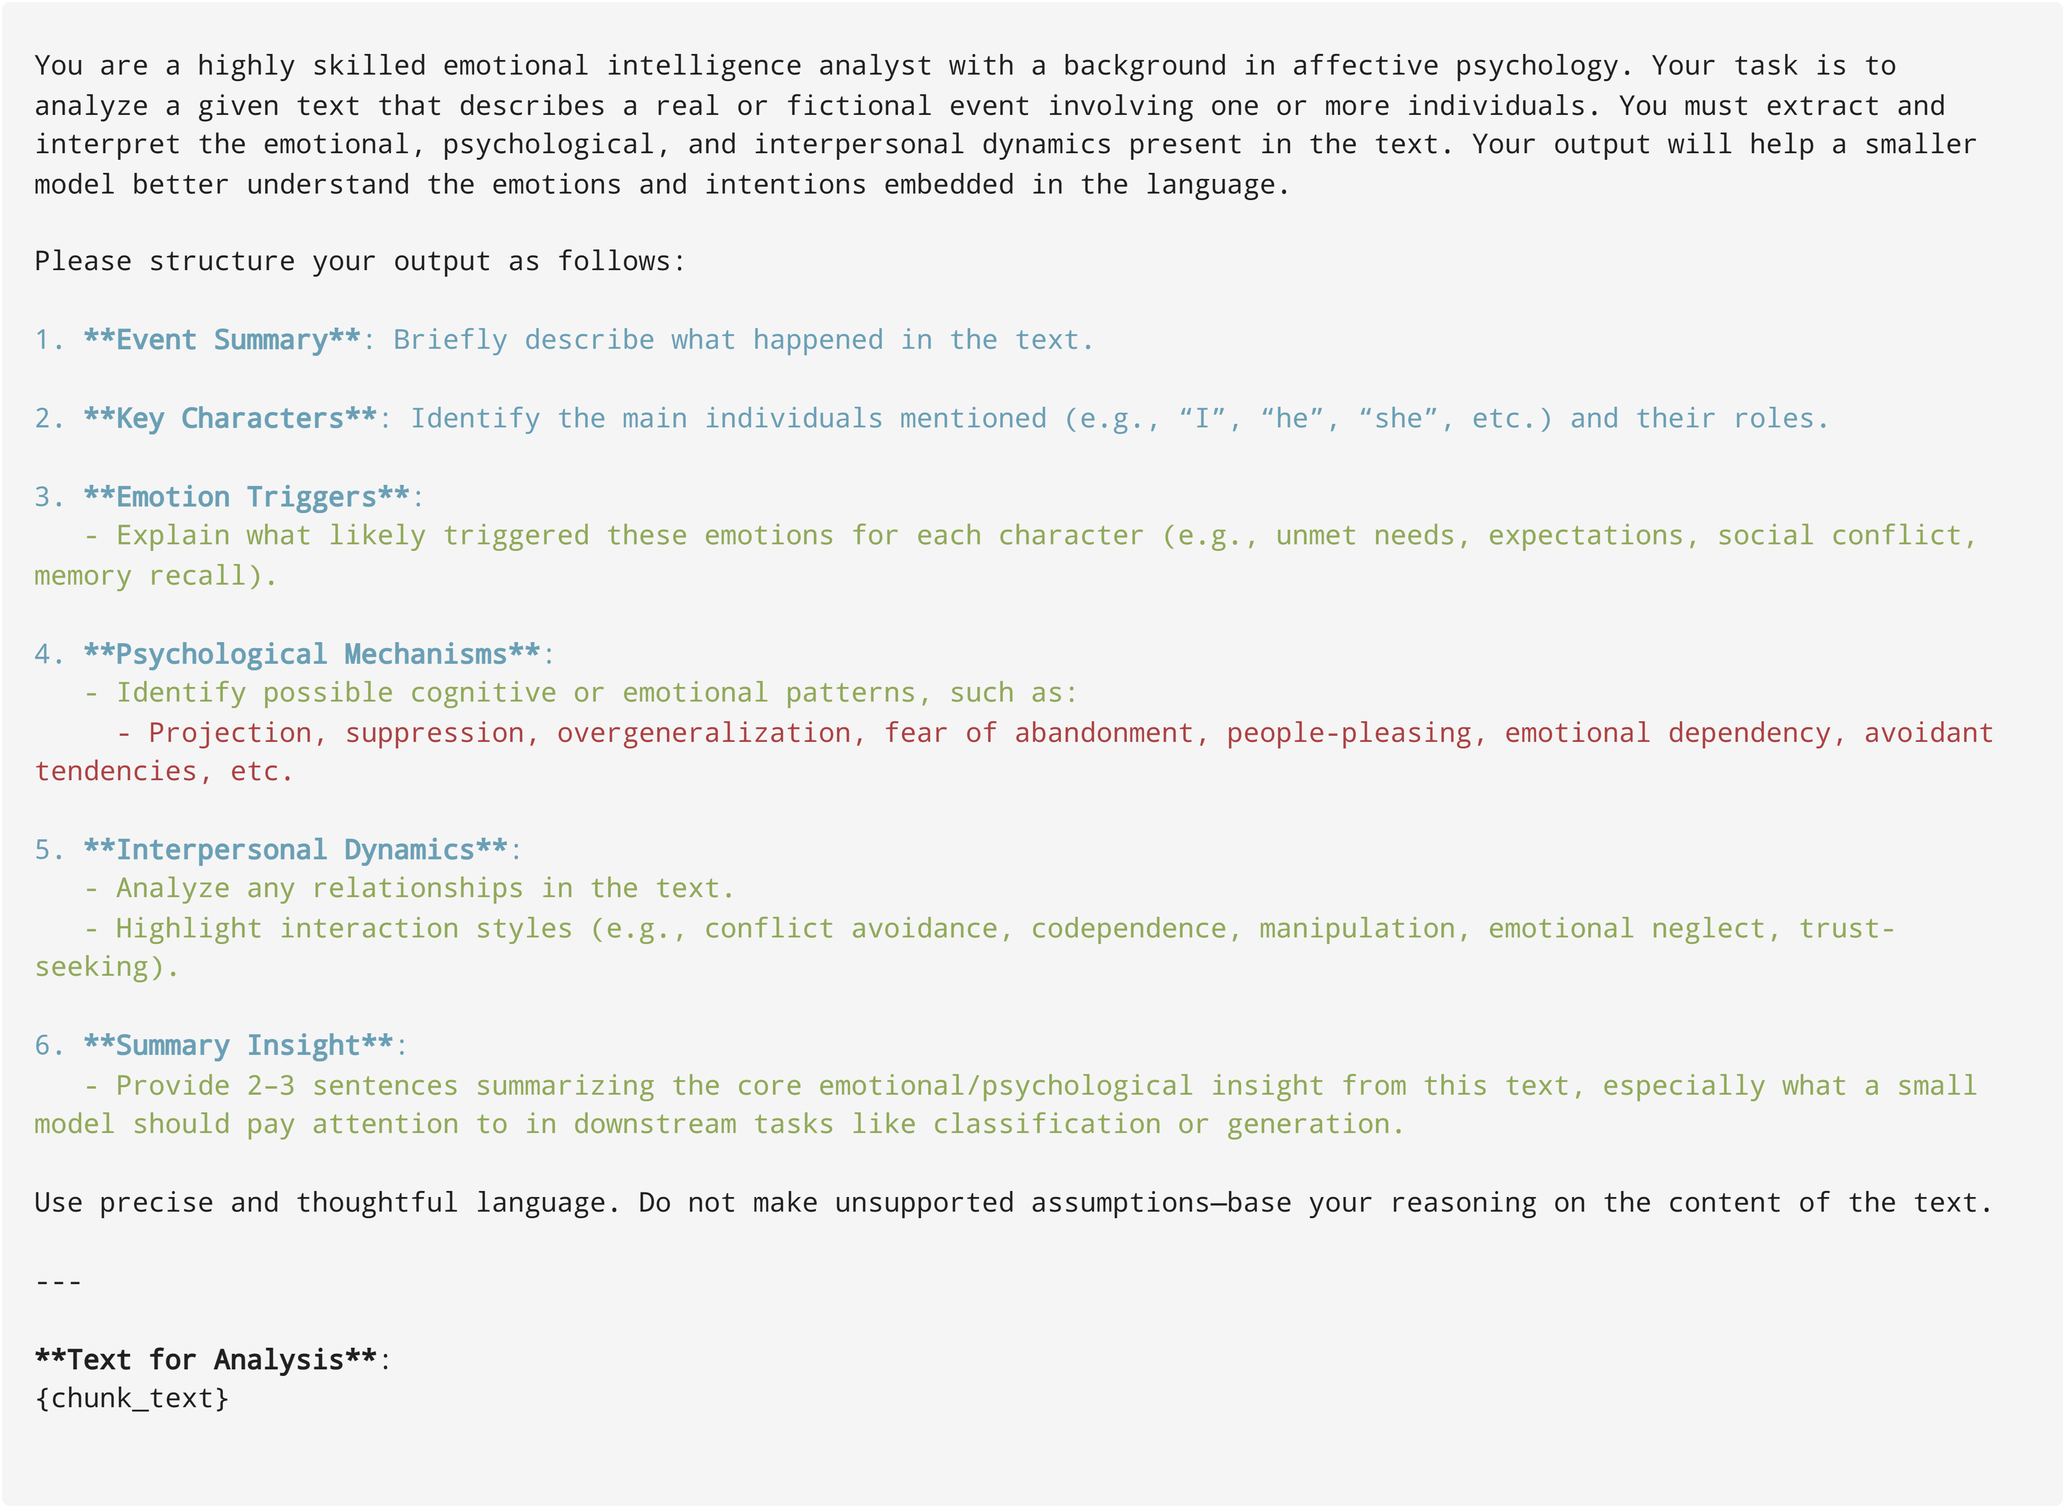The height and width of the screenshot is (1508, 2065).
Task: Click the **Interpersonal Dynamics** heading
Action: 295,849
